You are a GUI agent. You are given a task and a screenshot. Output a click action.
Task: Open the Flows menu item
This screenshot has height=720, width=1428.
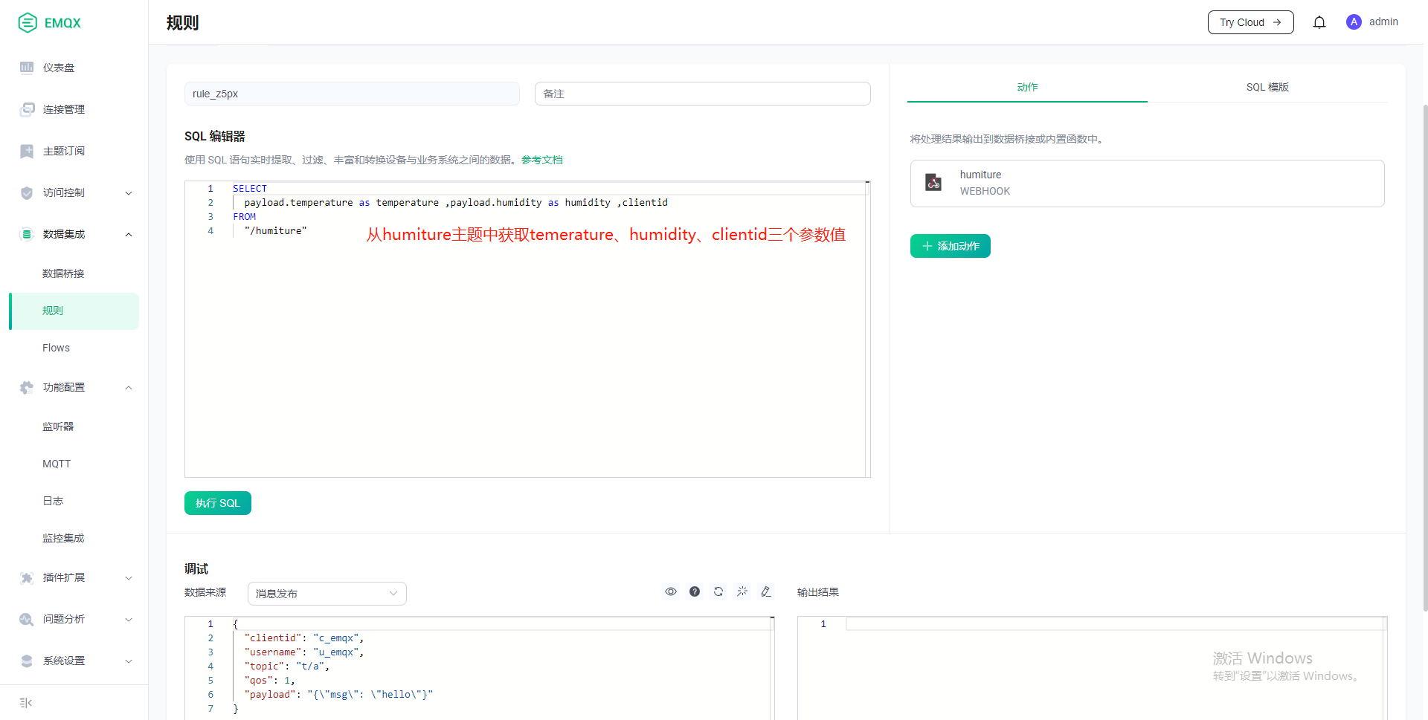(57, 348)
